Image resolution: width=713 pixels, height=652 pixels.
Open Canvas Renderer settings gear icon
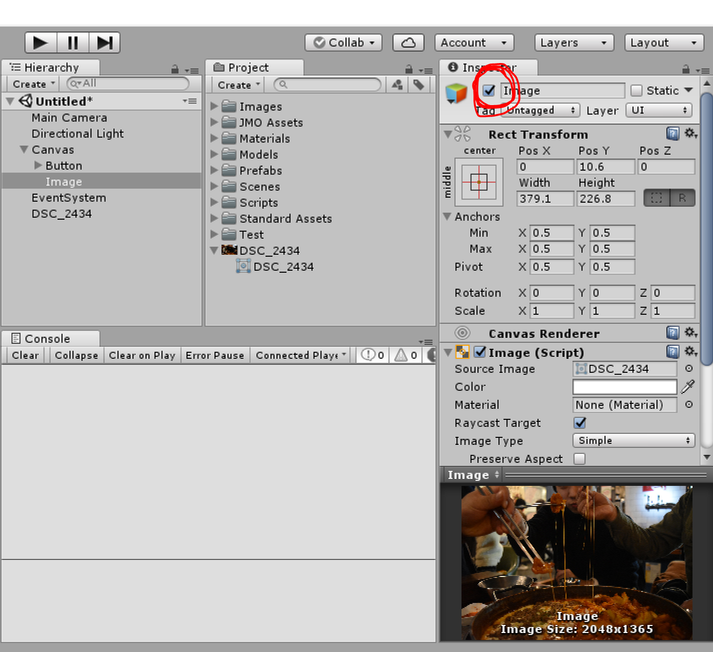pyautogui.click(x=690, y=332)
